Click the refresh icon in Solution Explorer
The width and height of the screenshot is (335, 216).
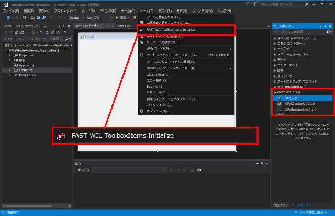click(x=47, y=32)
